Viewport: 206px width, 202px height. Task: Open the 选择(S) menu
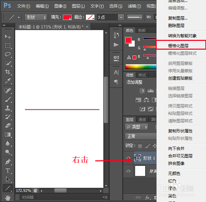click(x=116, y=6)
